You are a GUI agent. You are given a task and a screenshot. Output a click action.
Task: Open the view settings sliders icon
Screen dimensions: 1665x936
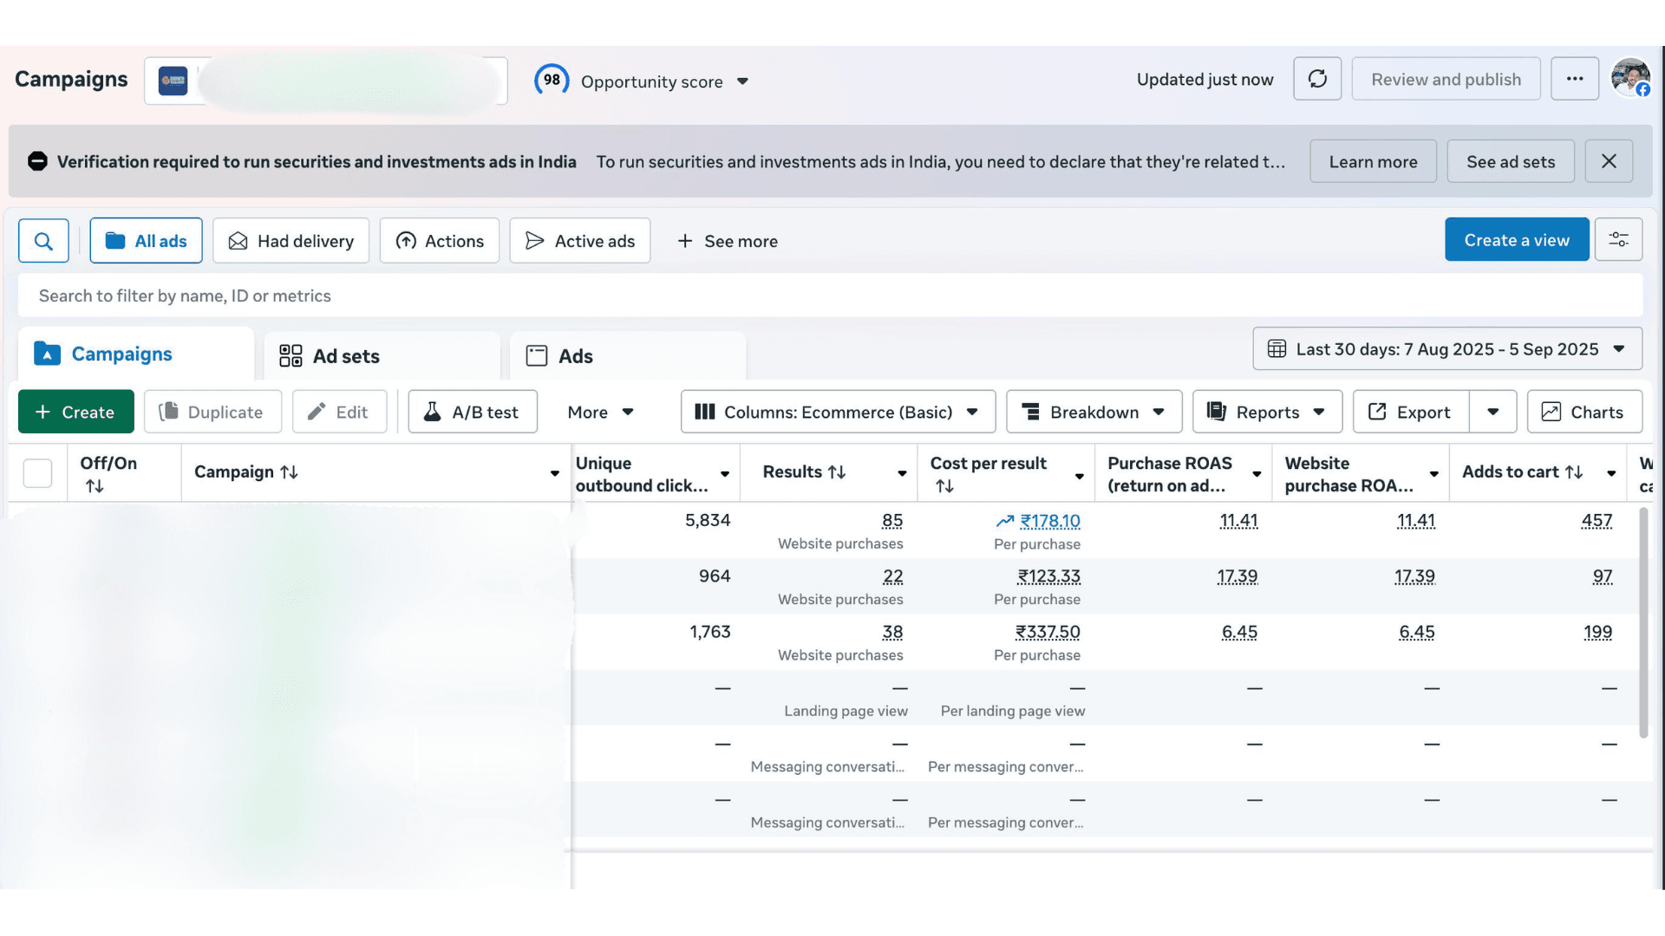tap(1618, 240)
